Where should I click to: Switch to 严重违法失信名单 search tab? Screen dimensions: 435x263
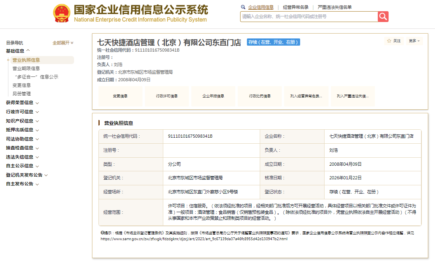(335, 7)
